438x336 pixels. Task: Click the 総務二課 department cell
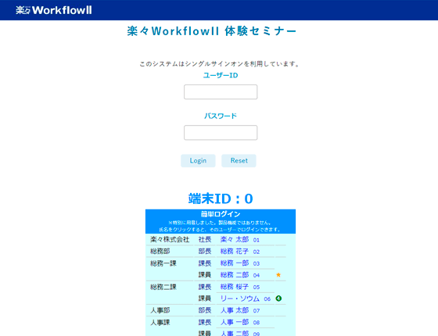[163, 287]
